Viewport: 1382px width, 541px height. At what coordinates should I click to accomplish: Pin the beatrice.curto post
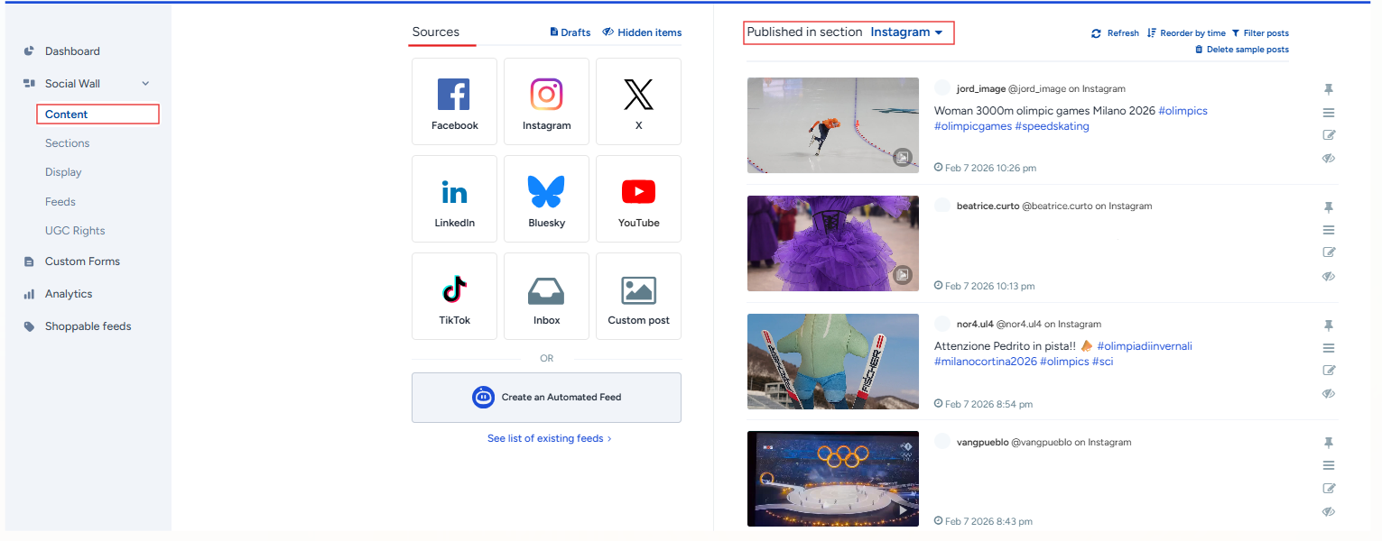click(1329, 207)
